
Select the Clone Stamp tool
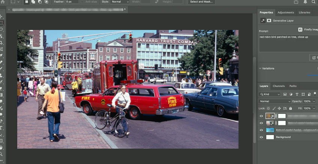[x=1, y=75]
